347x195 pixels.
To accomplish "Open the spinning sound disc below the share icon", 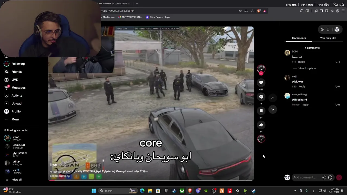I will (x=261, y=139).
